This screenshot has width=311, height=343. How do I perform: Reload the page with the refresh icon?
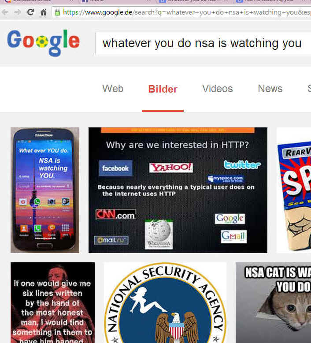coord(30,12)
